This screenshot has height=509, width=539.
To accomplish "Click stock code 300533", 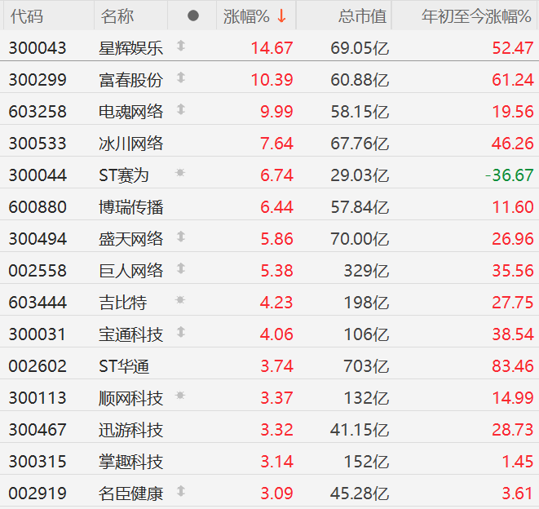I will pos(38,144).
